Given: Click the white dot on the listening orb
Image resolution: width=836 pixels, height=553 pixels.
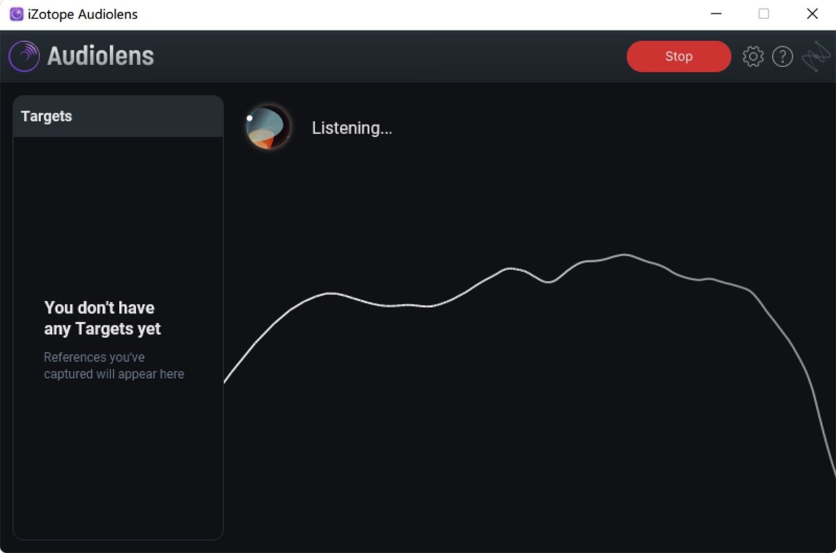Looking at the screenshot, I should pyautogui.click(x=249, y=118).
